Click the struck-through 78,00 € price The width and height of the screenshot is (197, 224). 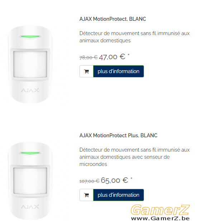pos(88,57)
